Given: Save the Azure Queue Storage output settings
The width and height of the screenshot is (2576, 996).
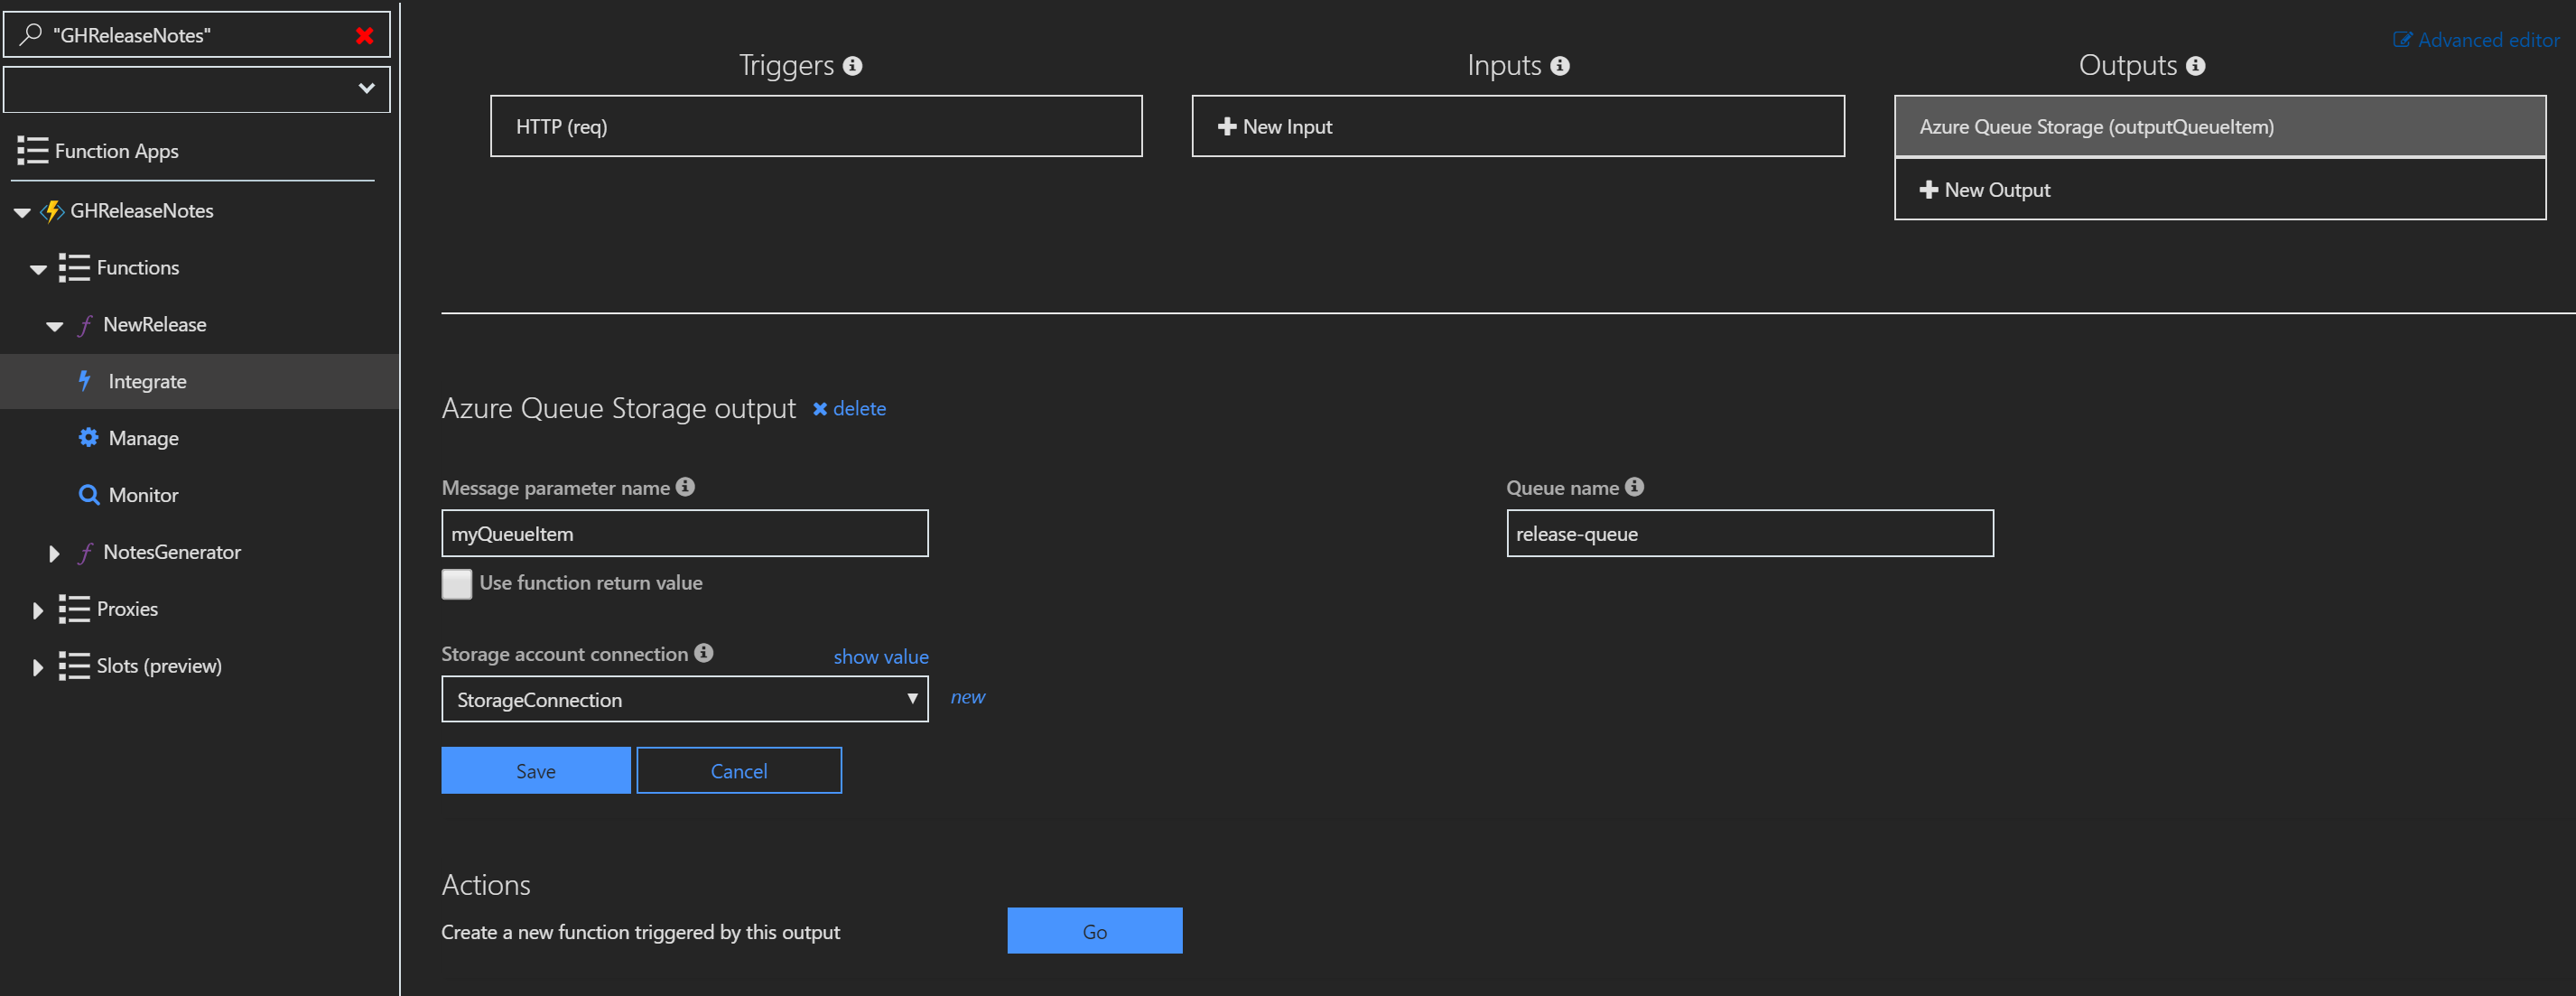Looking at the screenshot, I should (x=536, y=770).
